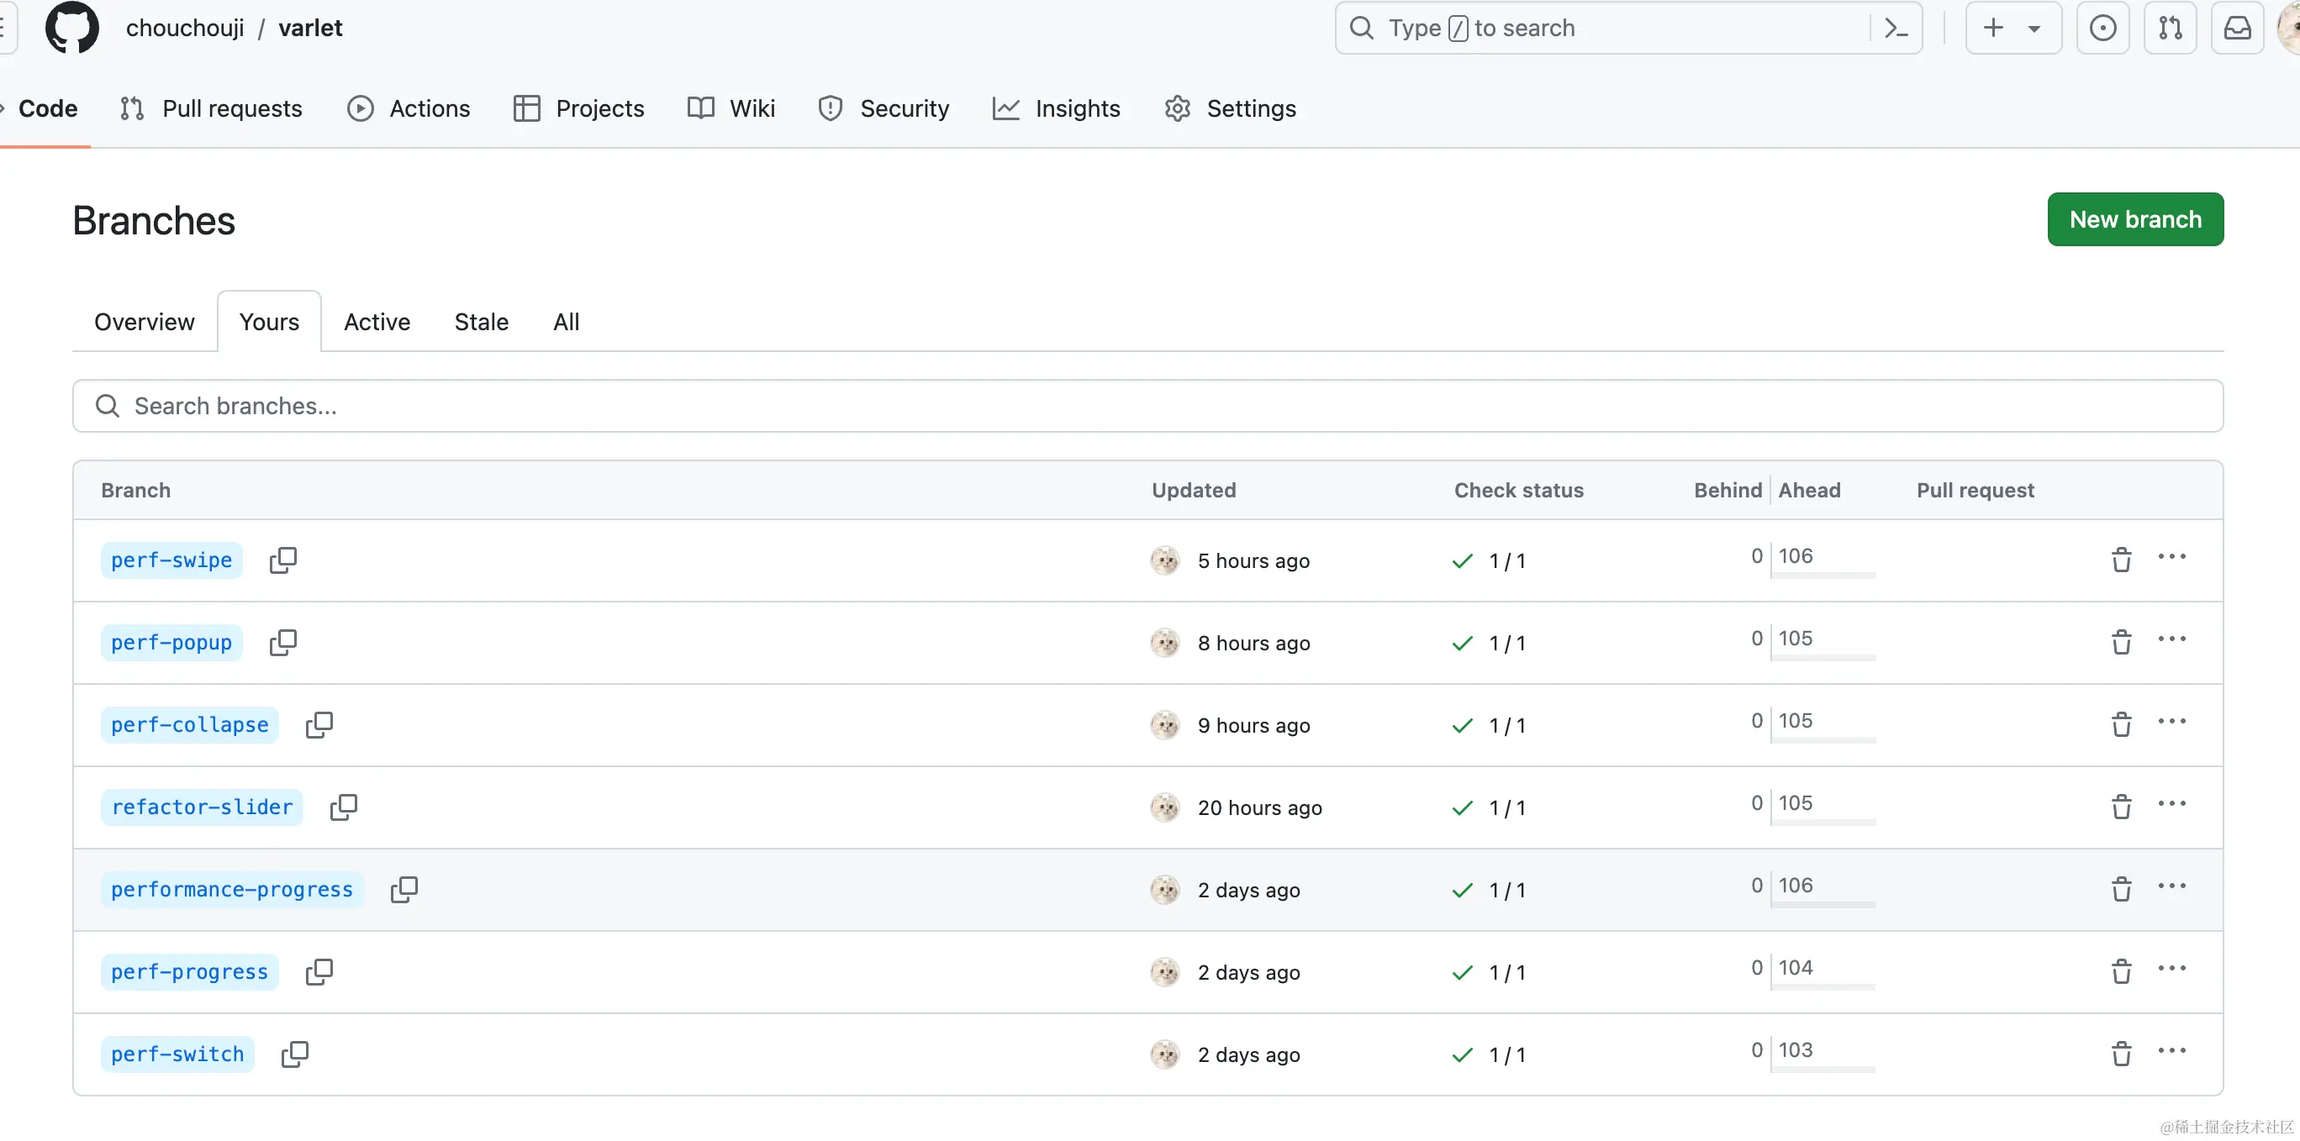
Task: Delete the refactor-slider branch
Action: coord(2122,807)
